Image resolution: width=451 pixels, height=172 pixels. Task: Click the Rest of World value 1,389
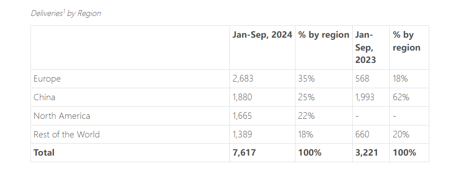[242, 134]
